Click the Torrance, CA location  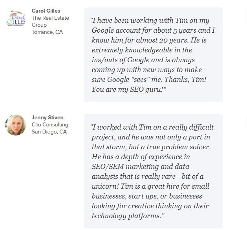click(47, 32)
